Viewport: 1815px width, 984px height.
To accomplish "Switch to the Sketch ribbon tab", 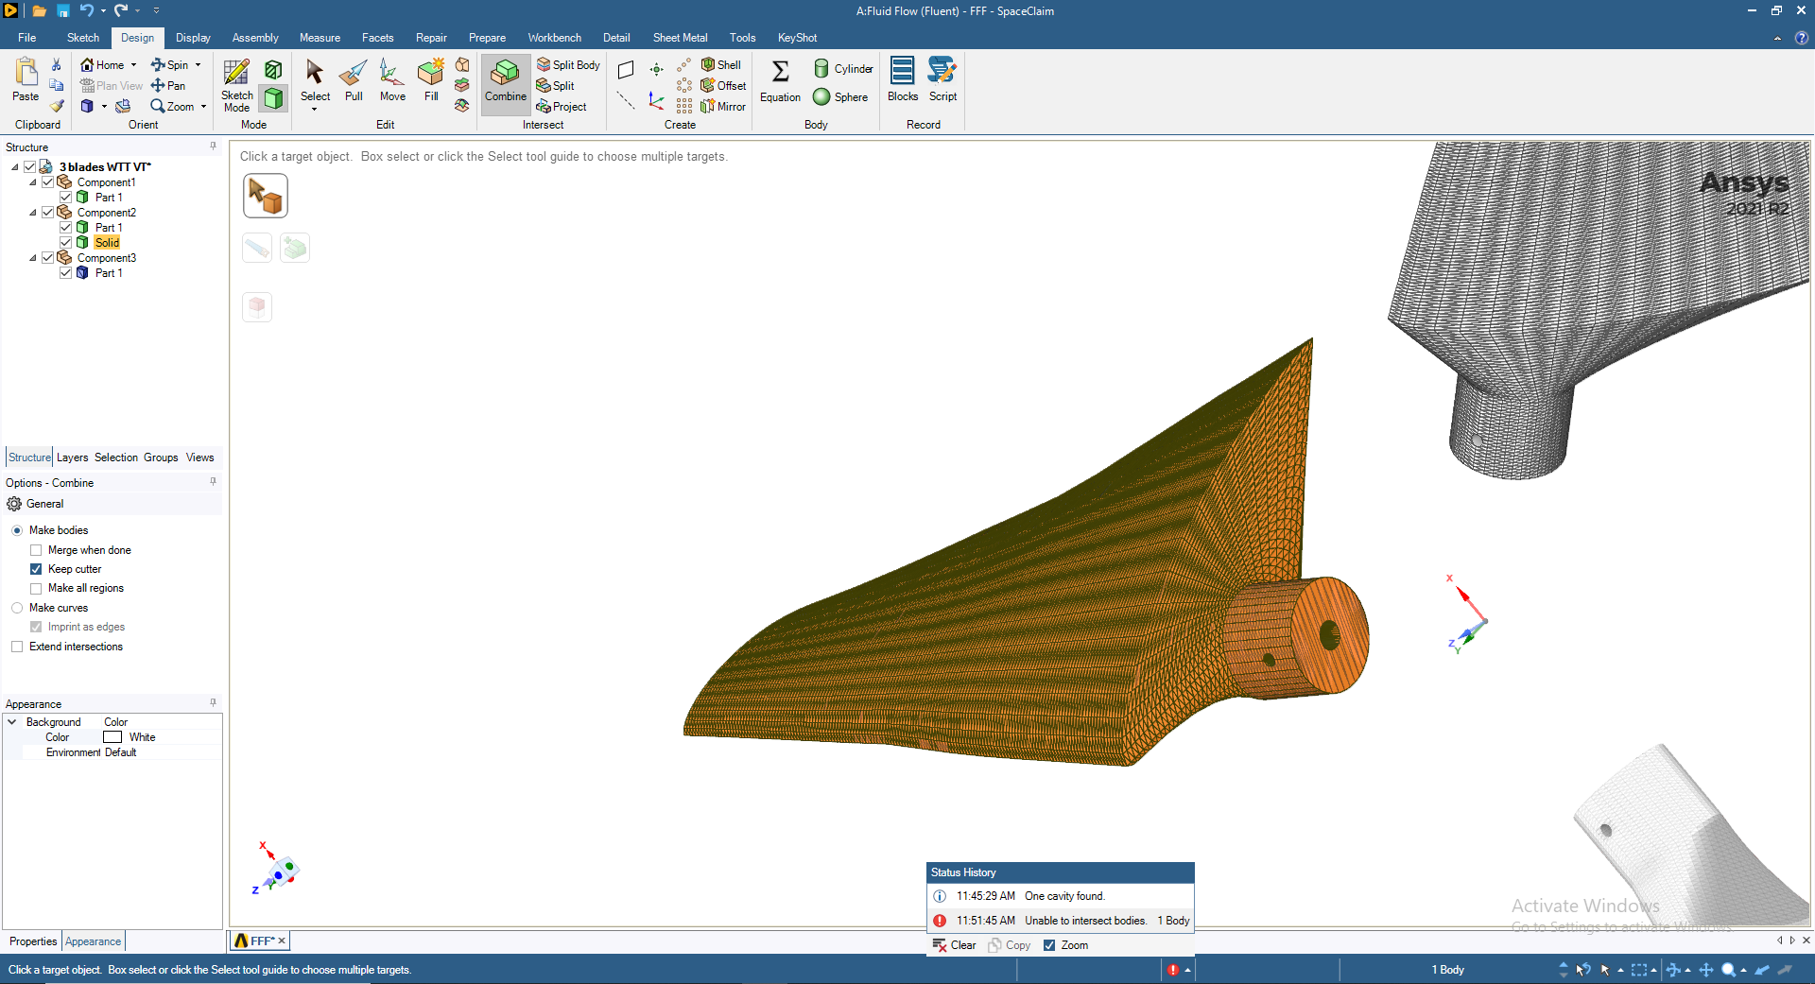I will (83, 38).
